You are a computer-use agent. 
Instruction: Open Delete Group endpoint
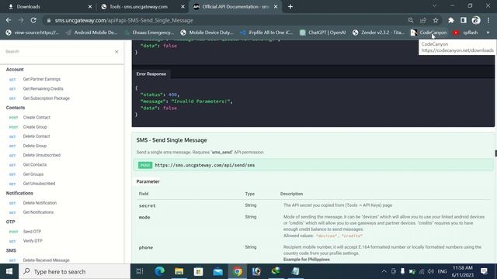coord(34,146)
